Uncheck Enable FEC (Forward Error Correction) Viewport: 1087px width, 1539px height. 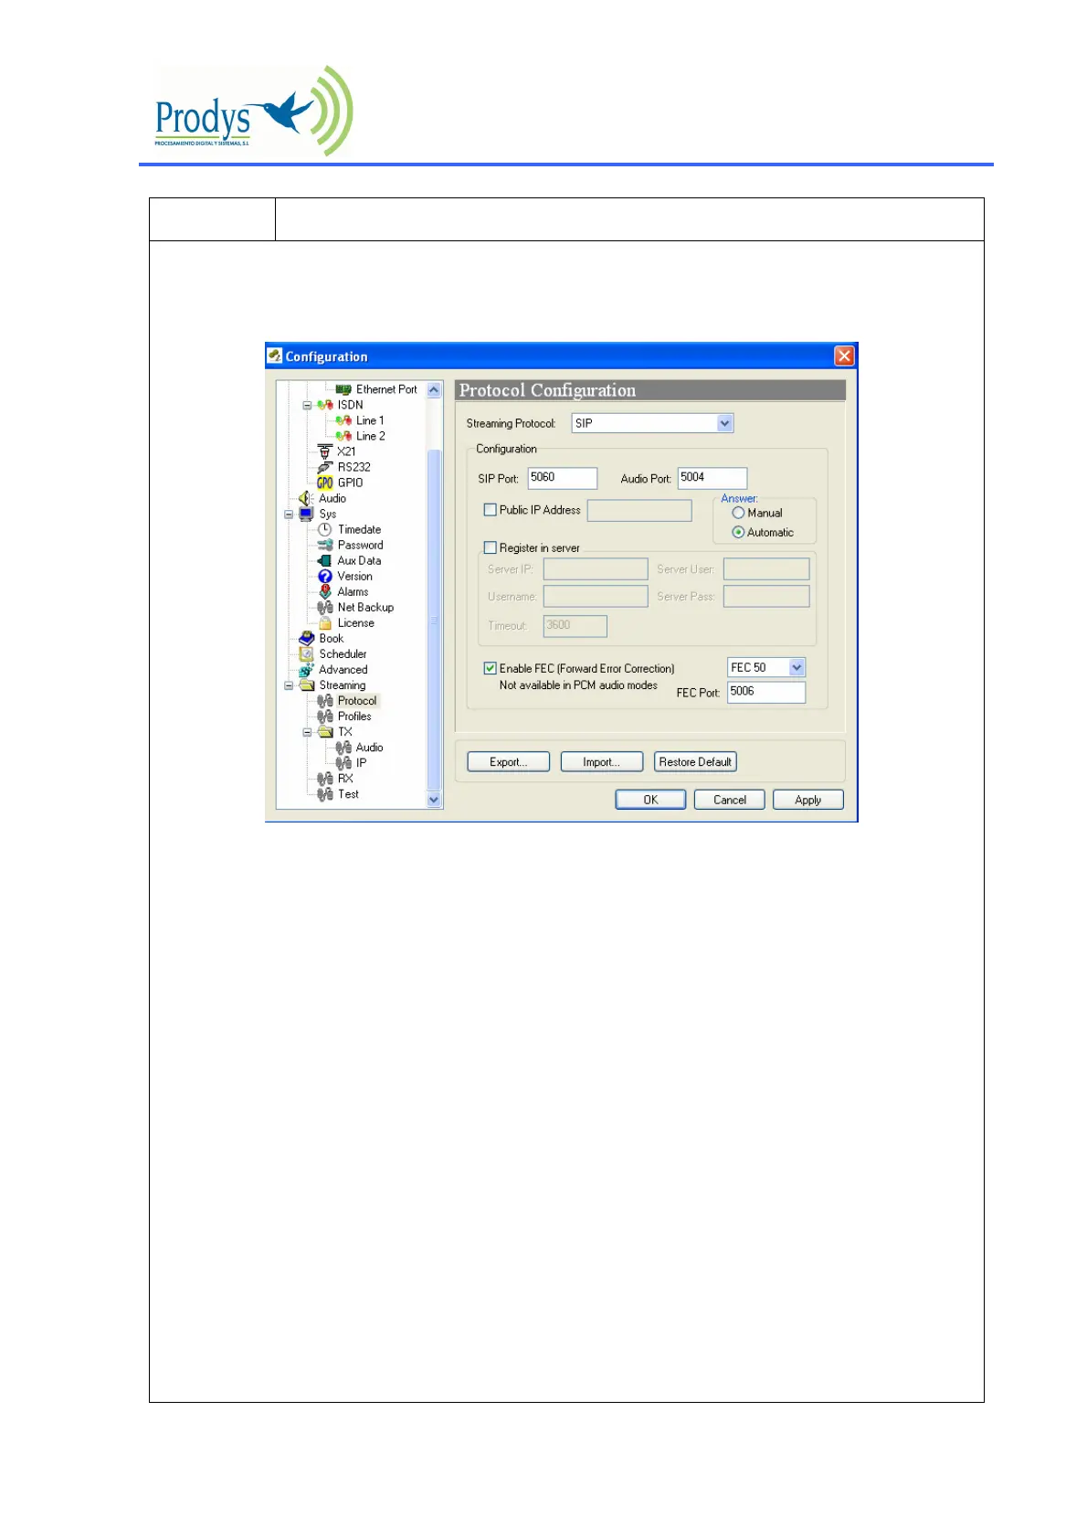coord(491,668)
